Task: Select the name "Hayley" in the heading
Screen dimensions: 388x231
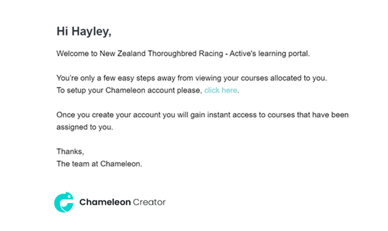Action: [x=91, y=32]
